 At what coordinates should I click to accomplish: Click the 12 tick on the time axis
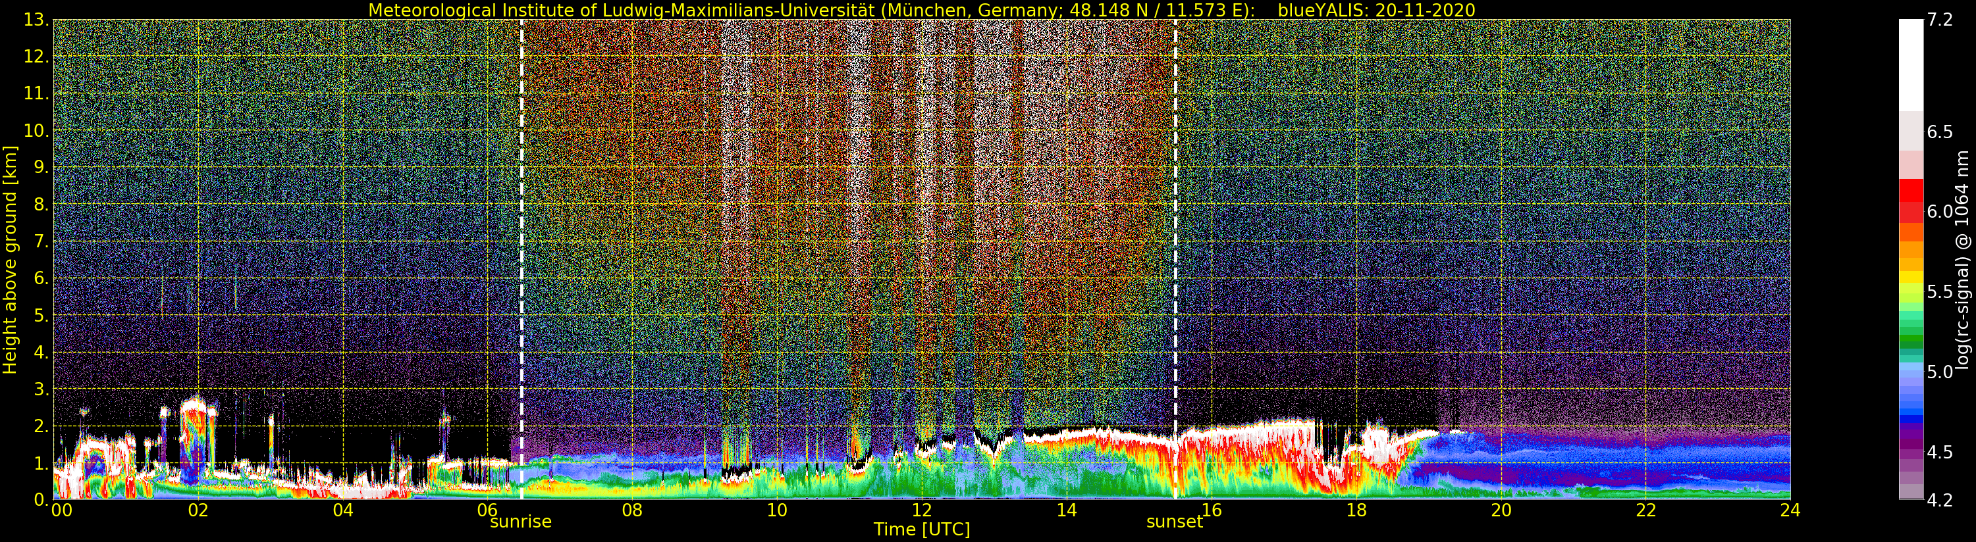coord(921,510)
